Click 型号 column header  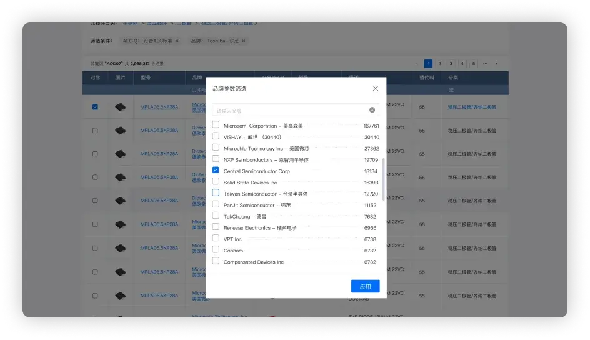coord(146,77)
